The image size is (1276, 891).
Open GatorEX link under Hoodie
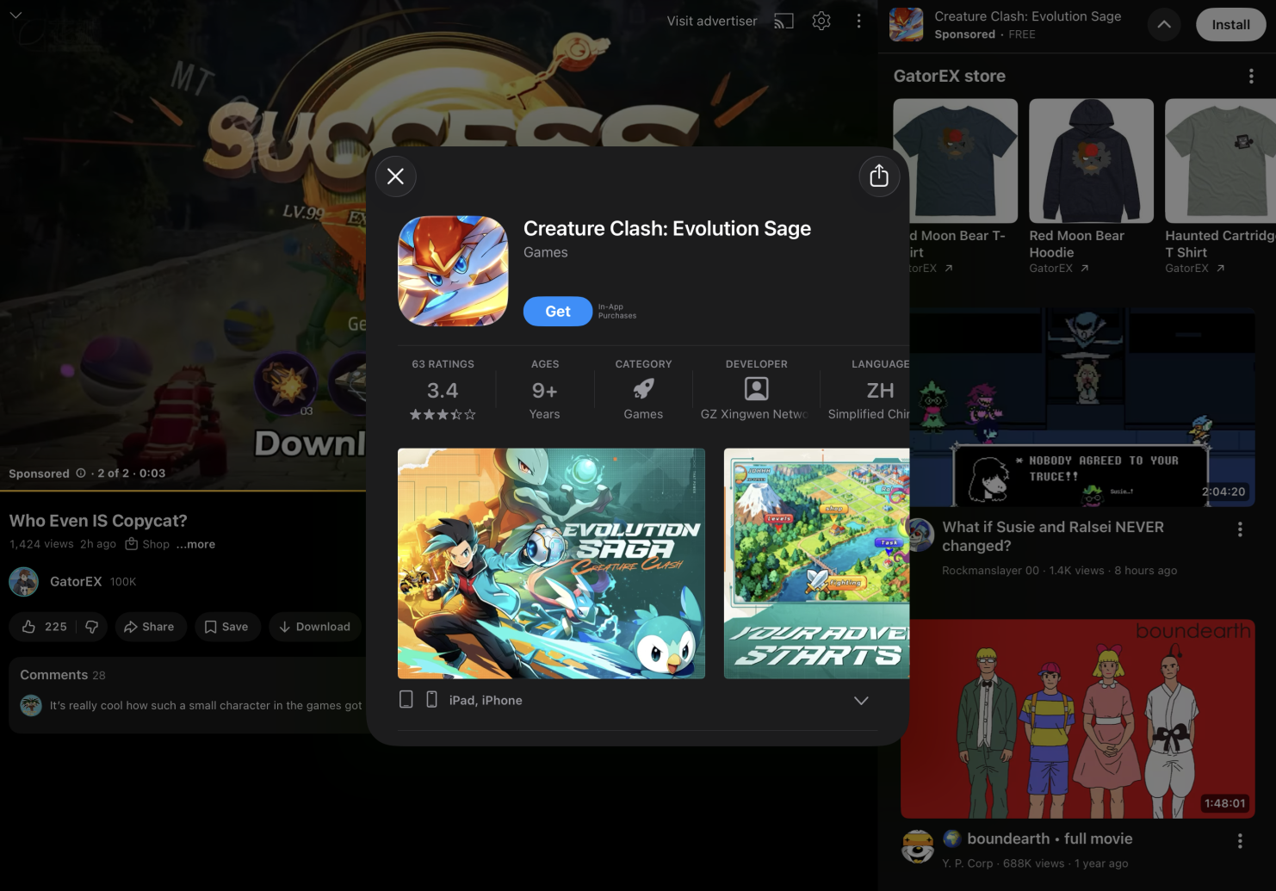pyautogui.click(x=1059, y=269)
